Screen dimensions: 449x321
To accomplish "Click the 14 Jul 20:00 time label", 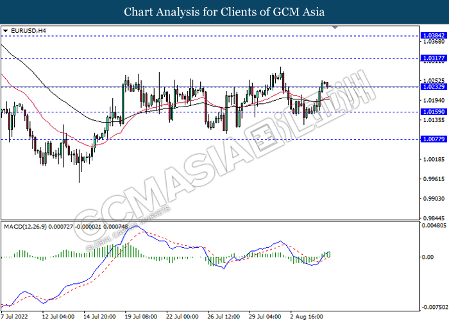I will [99, 317].
